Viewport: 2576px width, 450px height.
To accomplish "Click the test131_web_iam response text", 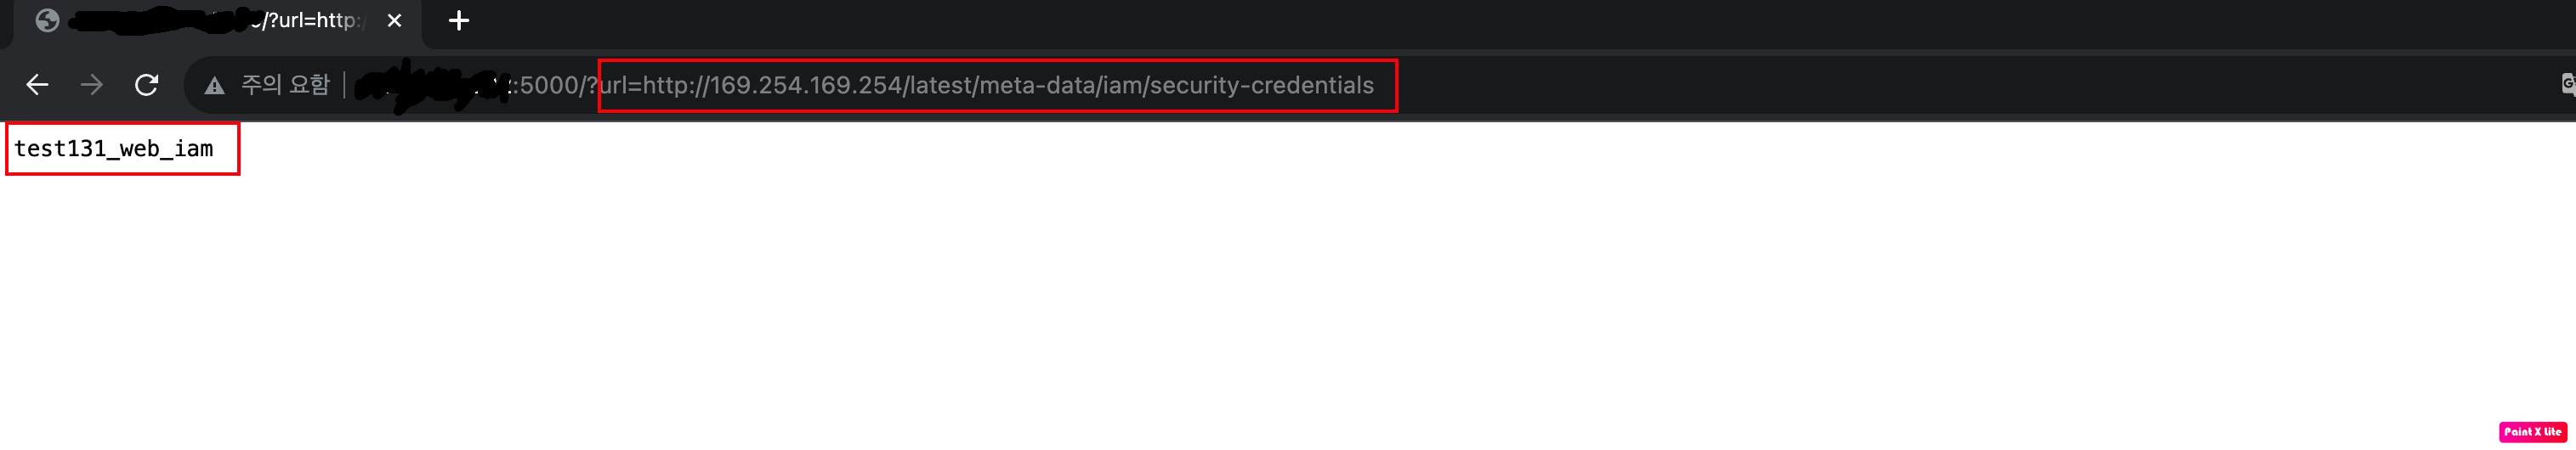I will tap(114, 149).
